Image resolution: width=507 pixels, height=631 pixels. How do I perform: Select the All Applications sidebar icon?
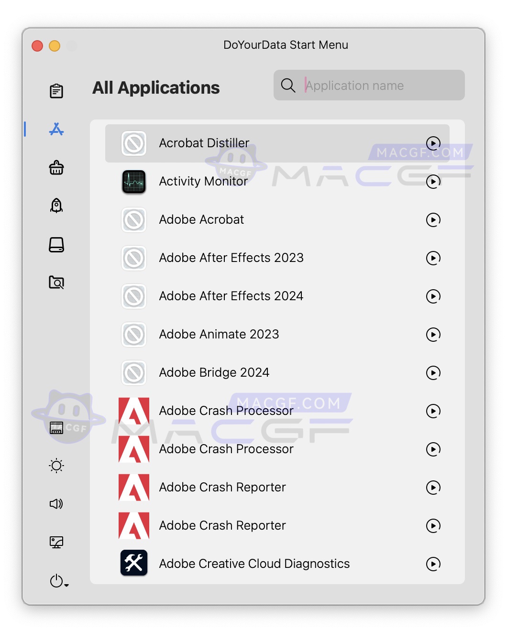coord(56,129)
